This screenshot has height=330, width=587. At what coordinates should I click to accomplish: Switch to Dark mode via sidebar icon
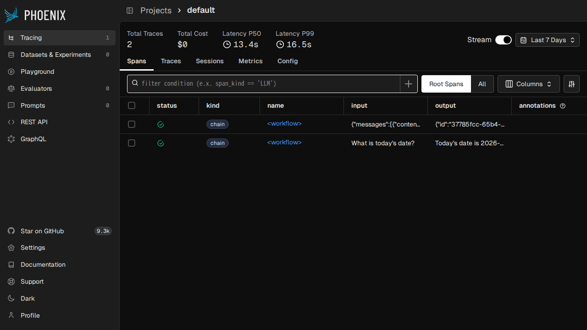pyautogui.click(x=11, y=298)
